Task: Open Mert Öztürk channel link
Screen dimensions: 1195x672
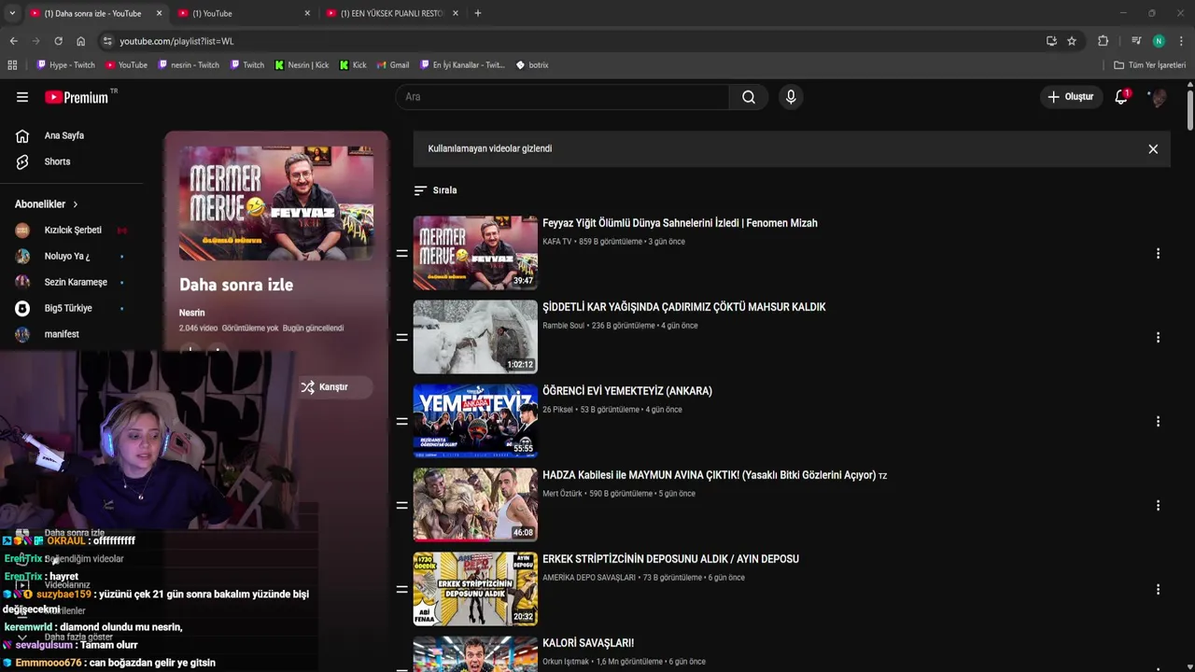Action: click(x=562, y=494)
